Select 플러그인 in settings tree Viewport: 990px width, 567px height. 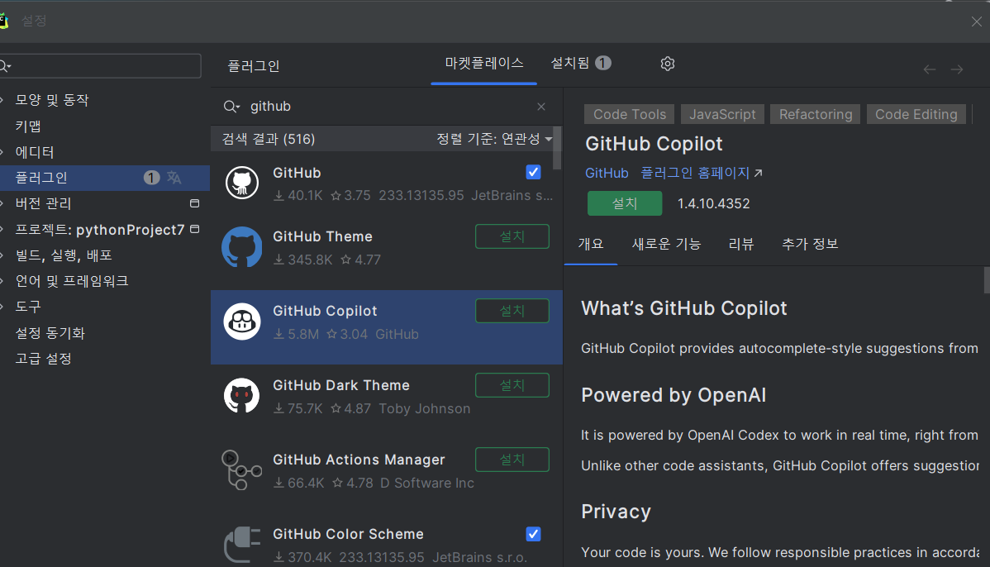105,178
